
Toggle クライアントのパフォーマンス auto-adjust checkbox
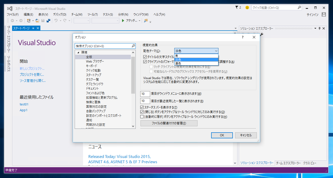click(145, 61)
